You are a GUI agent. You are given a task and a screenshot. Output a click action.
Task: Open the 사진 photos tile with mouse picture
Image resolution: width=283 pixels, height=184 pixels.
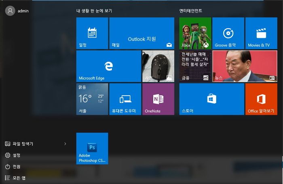(158, 66)
